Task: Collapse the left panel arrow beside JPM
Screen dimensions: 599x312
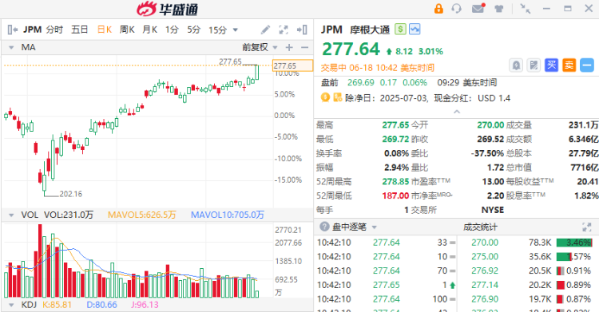Action: click(13, 30)
